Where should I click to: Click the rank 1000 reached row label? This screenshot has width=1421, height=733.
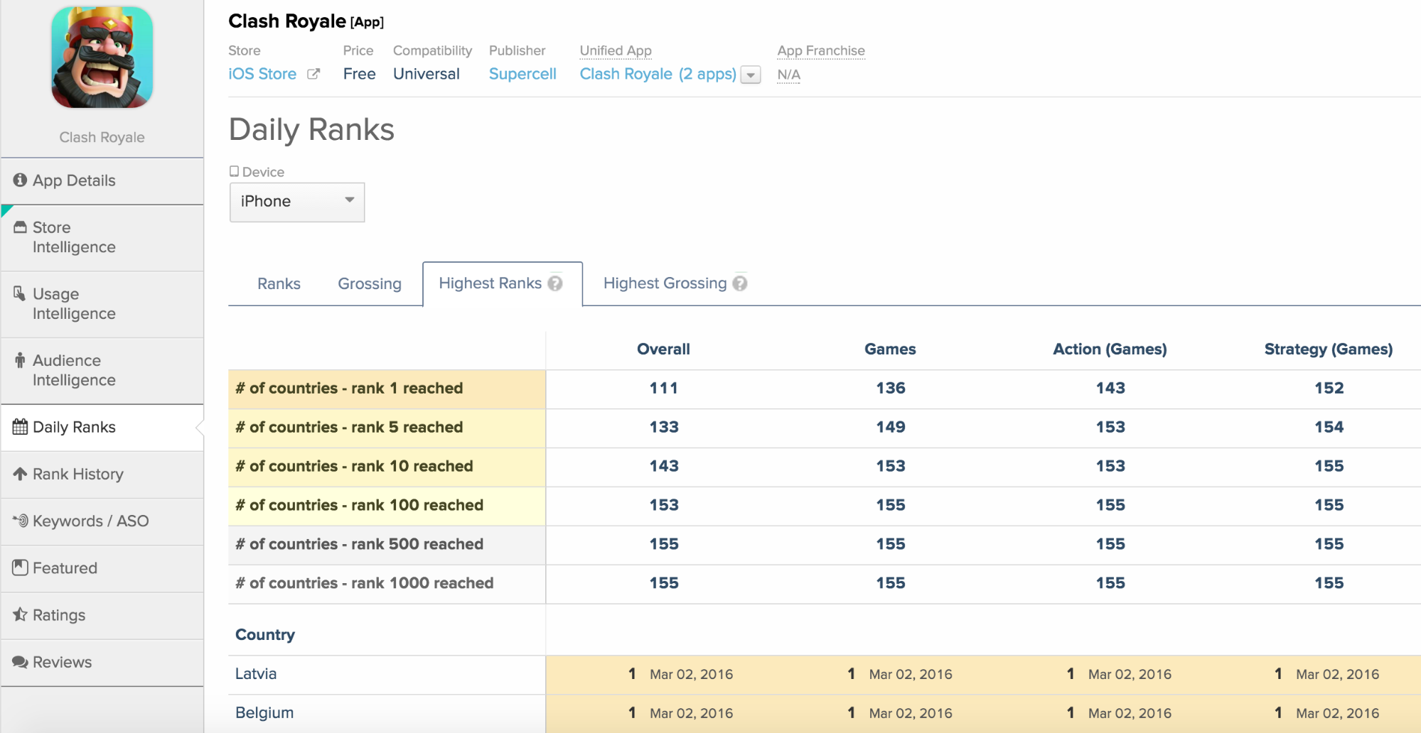[x=387, y=584]
